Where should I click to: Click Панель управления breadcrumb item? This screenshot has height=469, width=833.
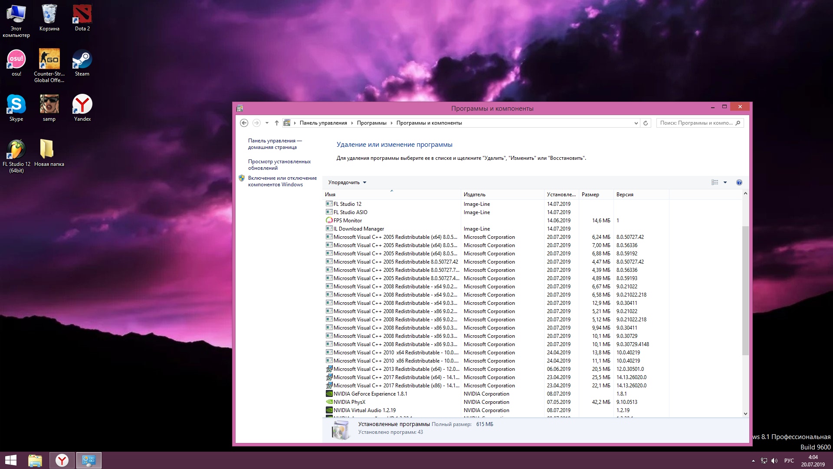tap(322, 122)
